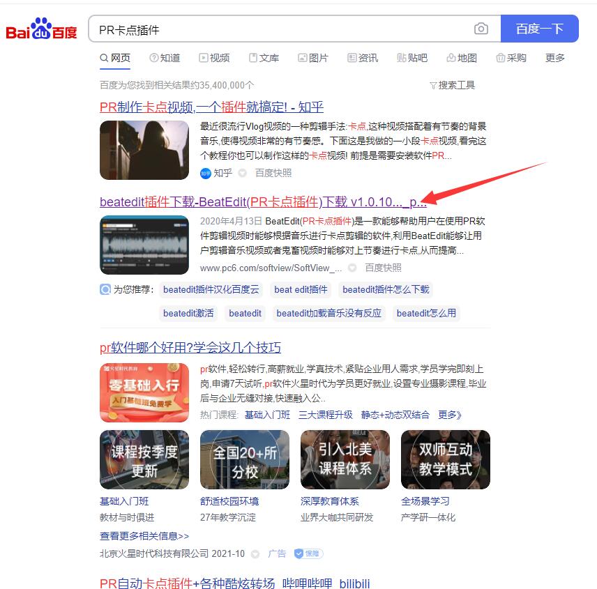Select the plain beatedit suggestion chip
Screen dimensions: 597x589
click(x=245, y=313)
